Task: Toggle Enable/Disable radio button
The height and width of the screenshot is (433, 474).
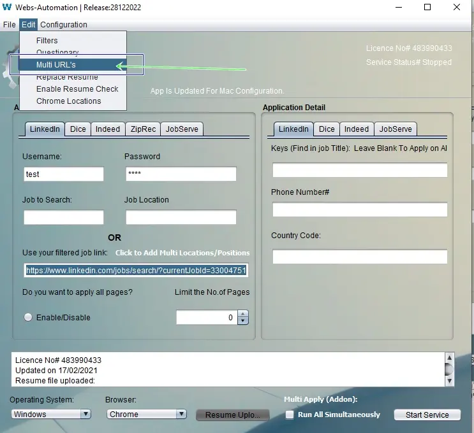Action: 28,317
